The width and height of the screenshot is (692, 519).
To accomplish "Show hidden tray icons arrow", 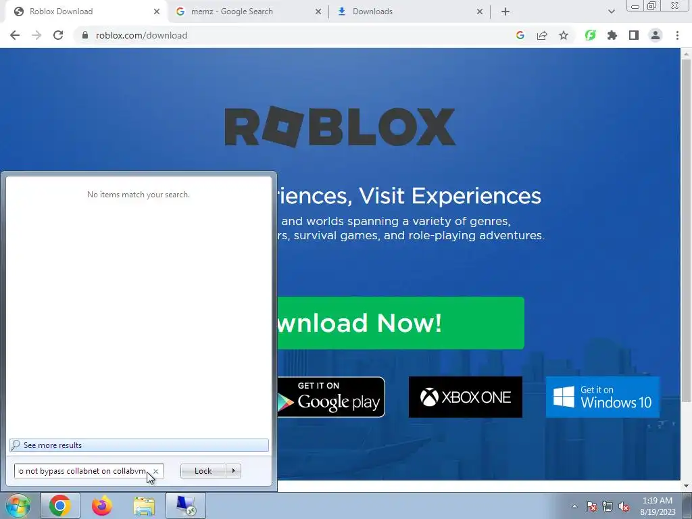I will pos(574,506).
